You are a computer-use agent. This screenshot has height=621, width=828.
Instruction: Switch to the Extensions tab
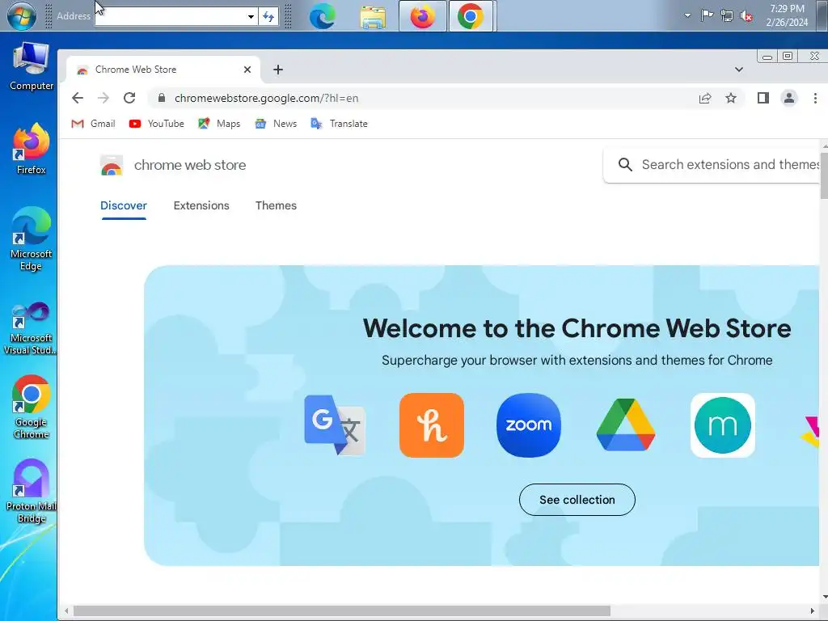201,205
